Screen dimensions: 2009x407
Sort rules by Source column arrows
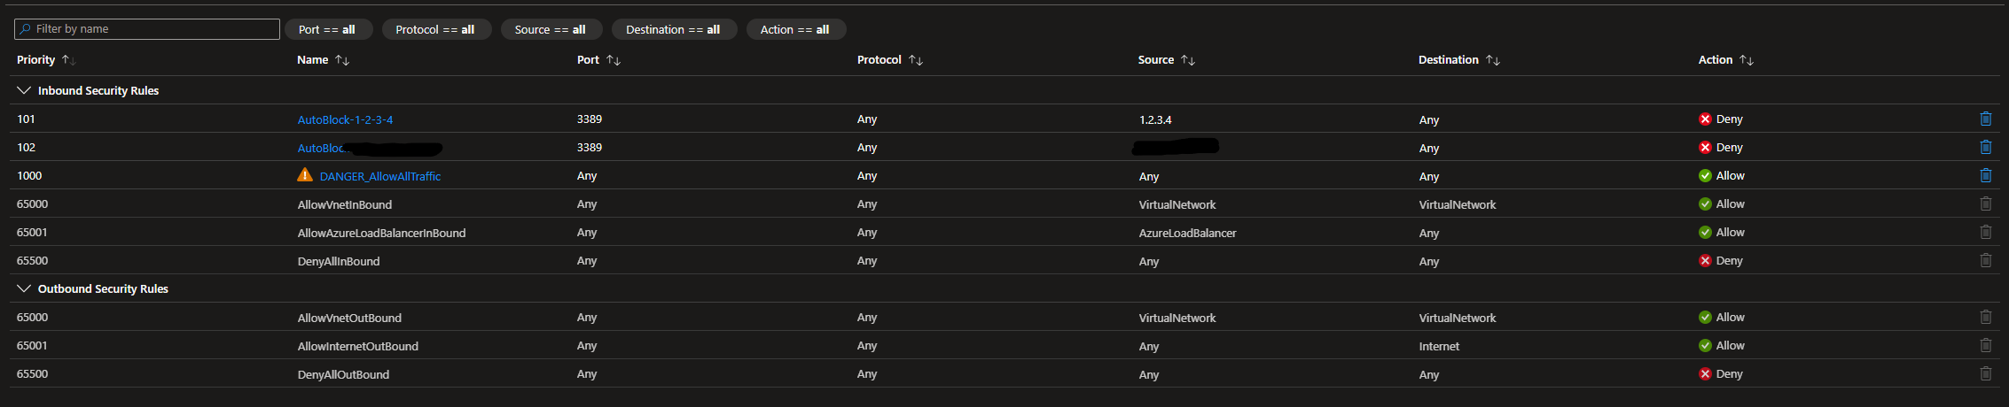[1188, 60]
